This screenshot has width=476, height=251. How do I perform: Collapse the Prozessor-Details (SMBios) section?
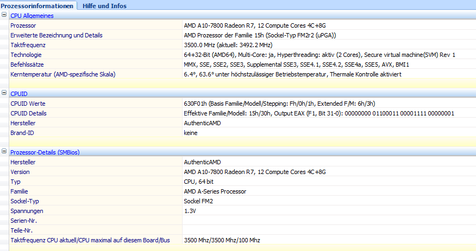point(4,151)
